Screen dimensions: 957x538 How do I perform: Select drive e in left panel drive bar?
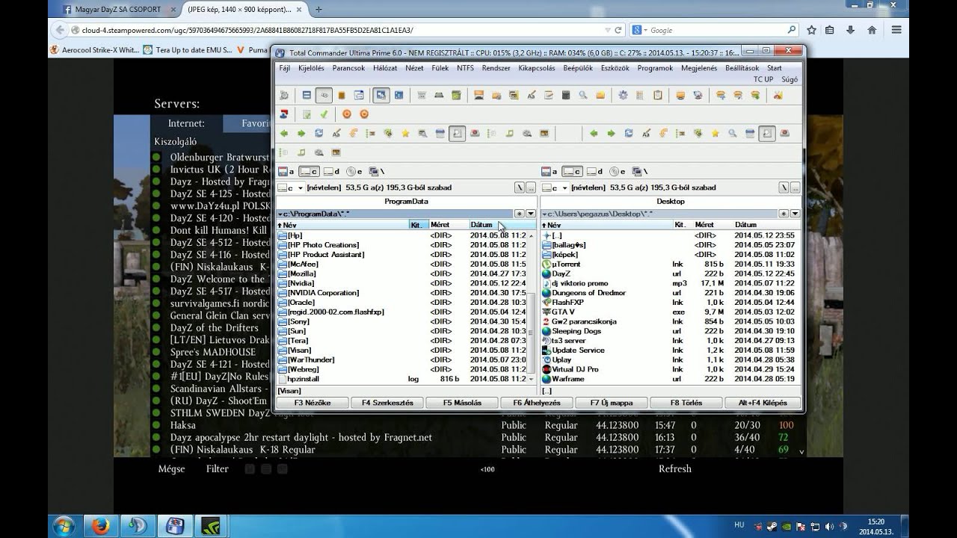click(x=354, y=172)
